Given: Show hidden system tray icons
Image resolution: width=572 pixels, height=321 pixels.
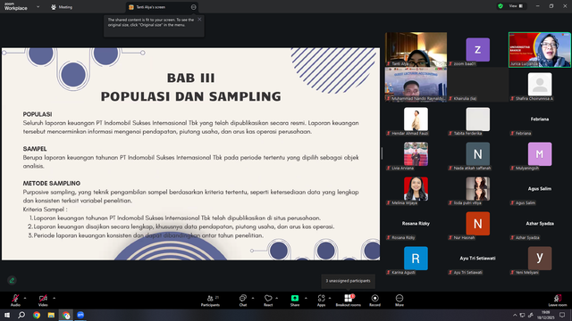Looking at the screenshot, I should click(515, 315).
